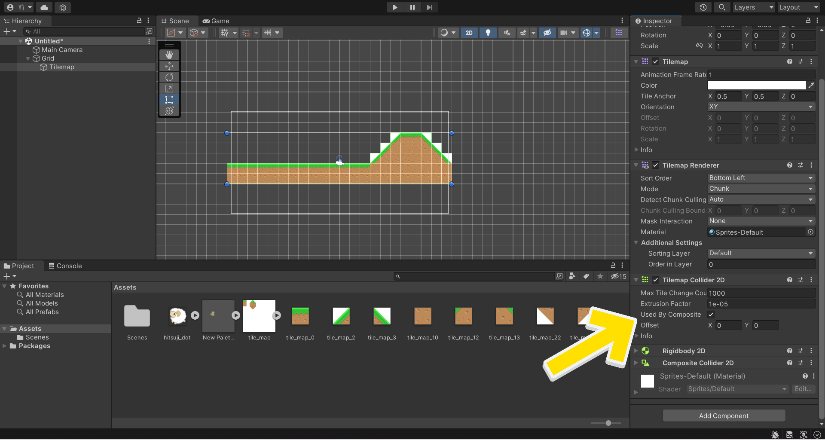The width and height of the screenshot is (825, 440).
Task: Select the Rect tool in the scene toolbar
Action: [x=169, y=100]
